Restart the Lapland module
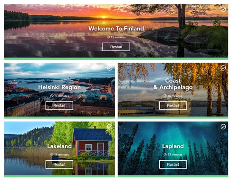 (x=173, y=165)
